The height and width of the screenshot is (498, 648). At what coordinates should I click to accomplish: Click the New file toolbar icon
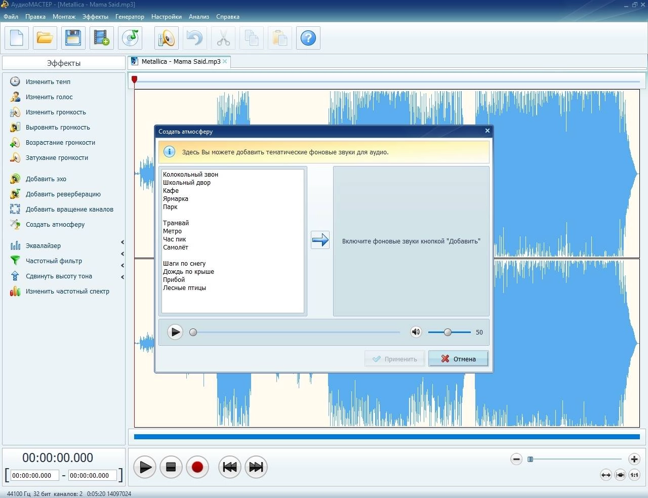[x=17, y=38]
